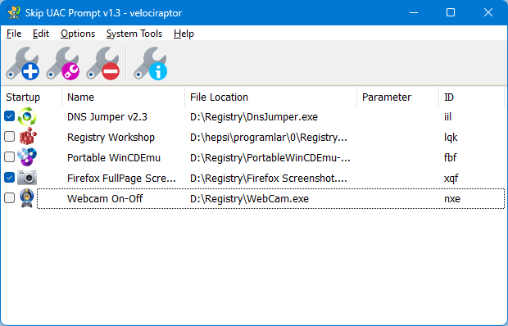Screen dimensions: 508x326
Task: Click path D:\Registry\Firefox Screenshot....
Action: point(269,178)
